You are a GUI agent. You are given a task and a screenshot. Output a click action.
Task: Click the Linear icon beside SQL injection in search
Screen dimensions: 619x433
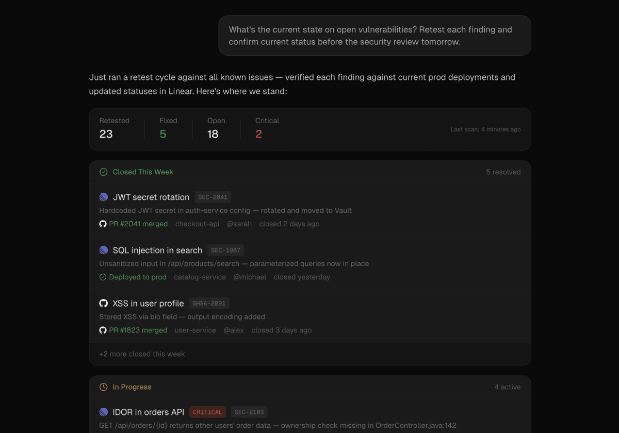click(x=103, y=250)
